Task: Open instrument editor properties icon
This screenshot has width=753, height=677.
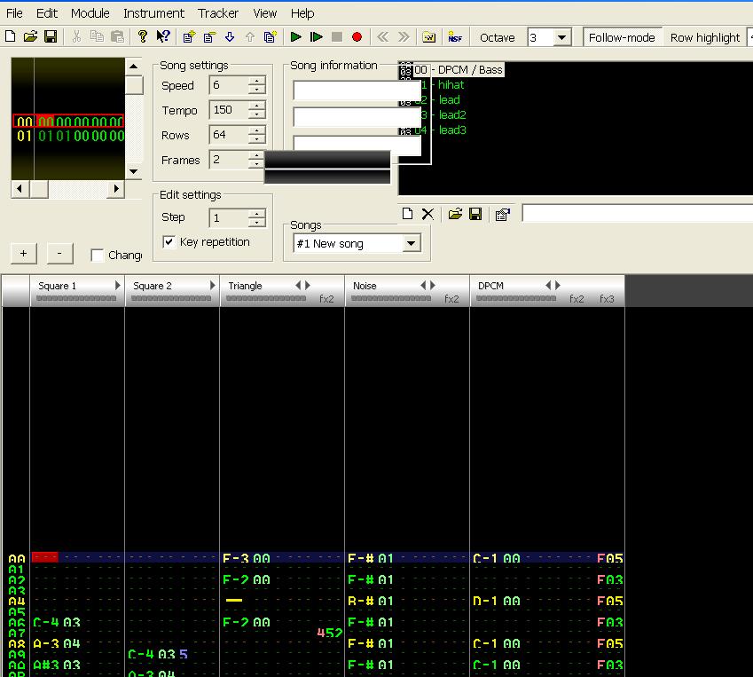Action: pos(502,214)
